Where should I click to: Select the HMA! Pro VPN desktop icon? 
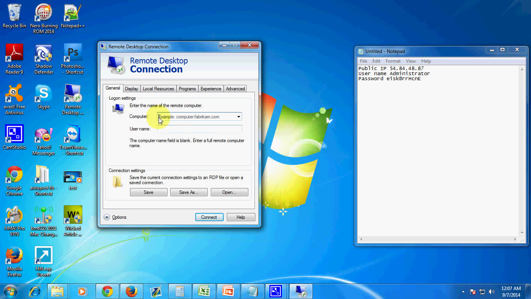click(x=14, y=221)
